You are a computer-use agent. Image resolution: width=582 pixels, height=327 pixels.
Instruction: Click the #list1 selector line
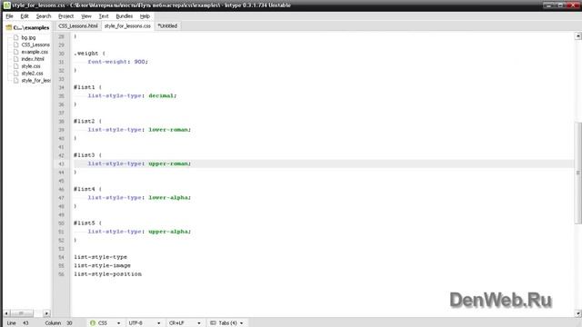click(87, 87)
